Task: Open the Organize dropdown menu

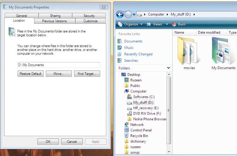Action: 131,24
